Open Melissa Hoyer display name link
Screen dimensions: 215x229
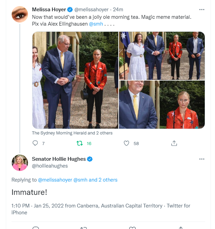click(49, 10)
